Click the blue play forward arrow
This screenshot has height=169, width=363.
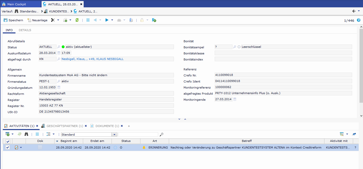click(107, 20)
